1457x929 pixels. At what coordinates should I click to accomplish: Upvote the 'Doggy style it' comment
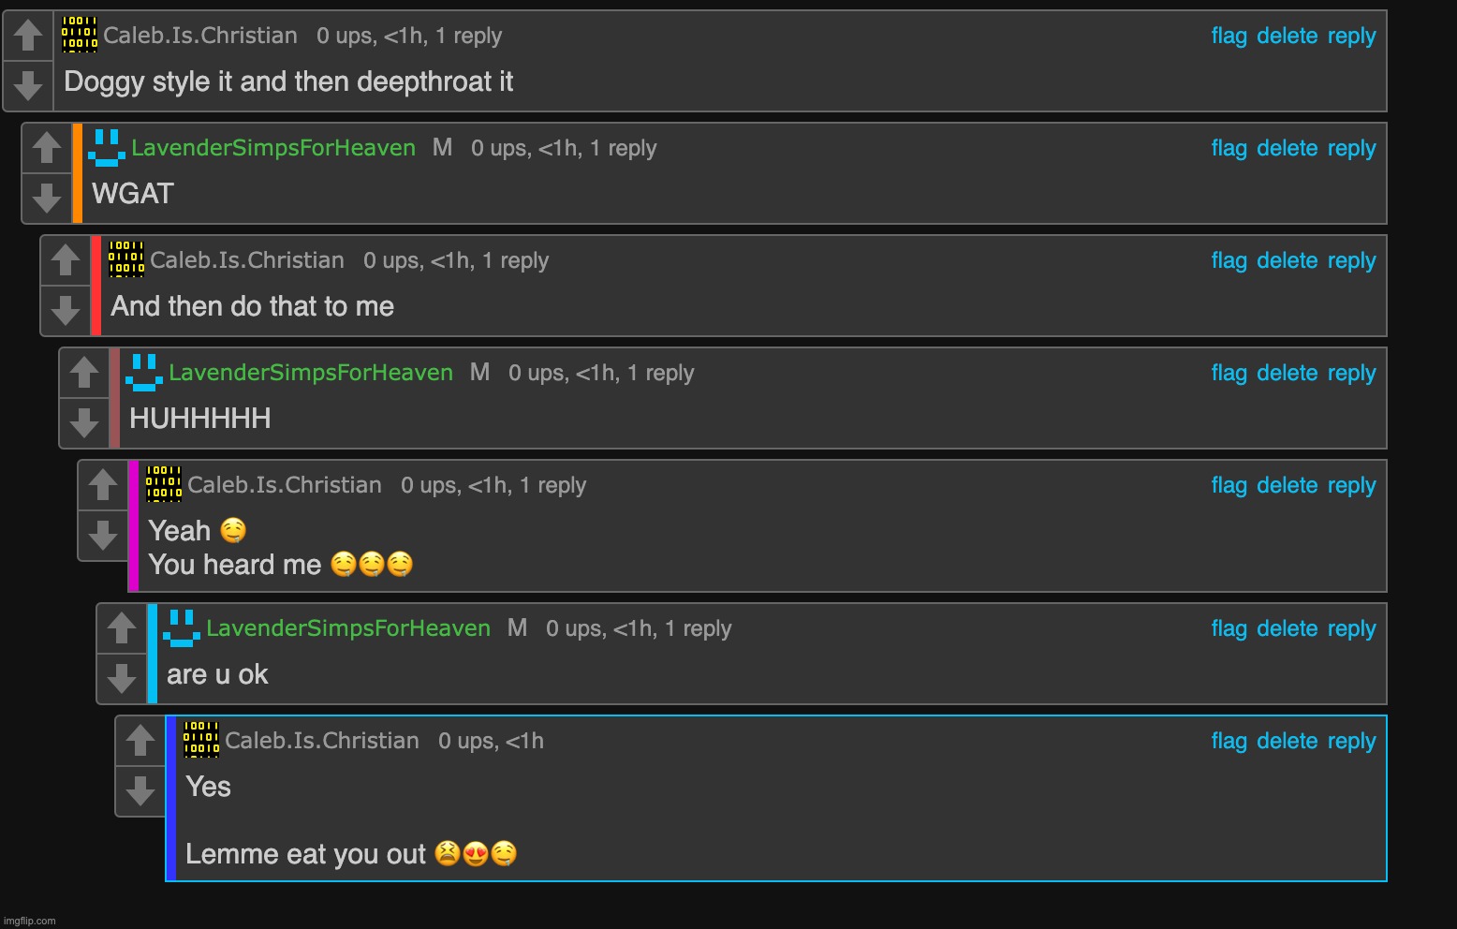(28, 36)
